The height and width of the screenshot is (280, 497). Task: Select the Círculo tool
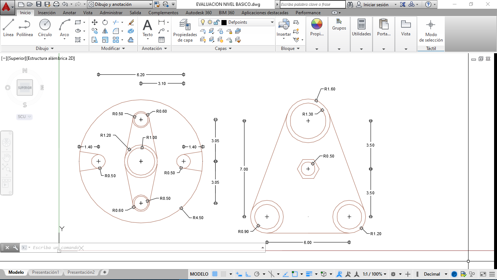coord(45,28)
